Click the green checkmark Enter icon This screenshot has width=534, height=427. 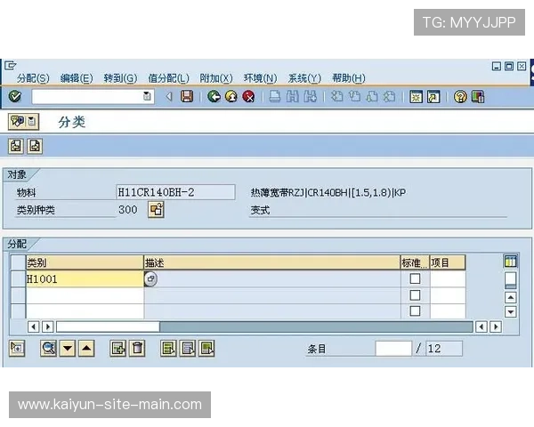(x=15, y=97)
